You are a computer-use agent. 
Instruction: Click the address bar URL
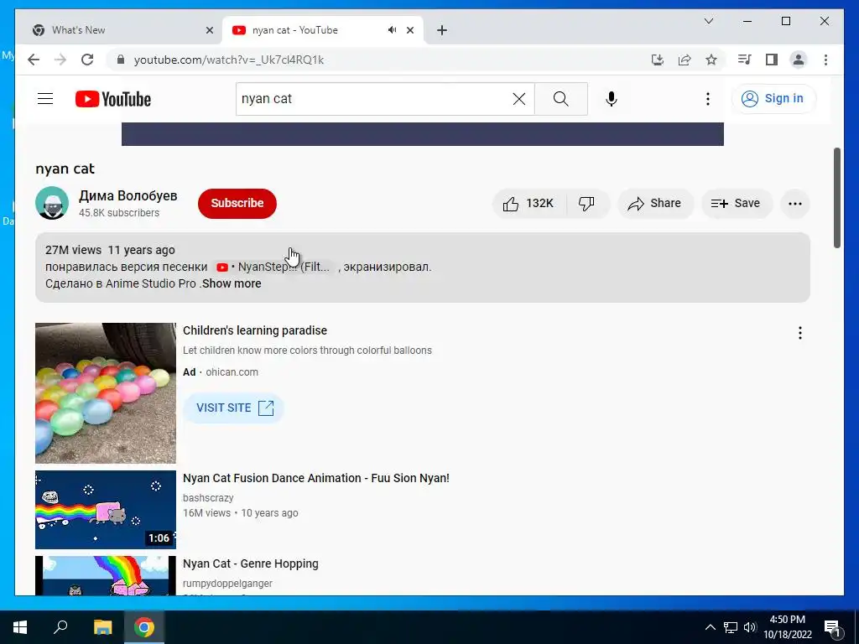point(229,60)
